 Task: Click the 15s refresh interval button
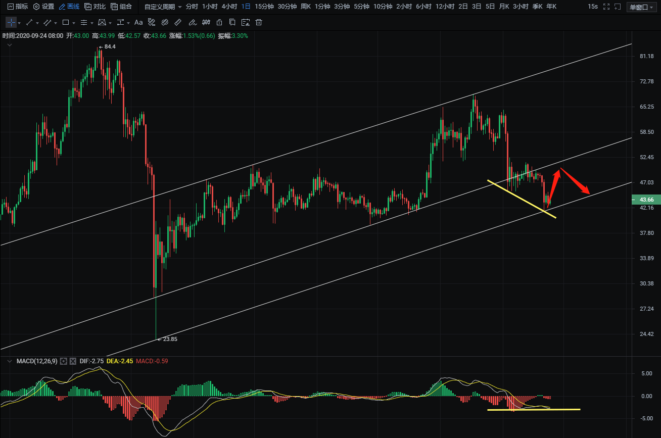coord(593,7)
